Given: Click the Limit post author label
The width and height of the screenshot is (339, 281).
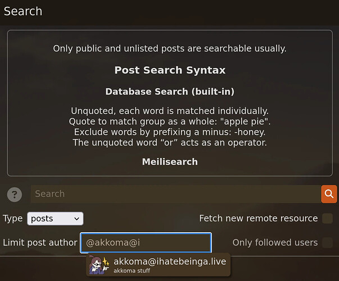Looking at the screenshot, I should [x=40, y=243].
